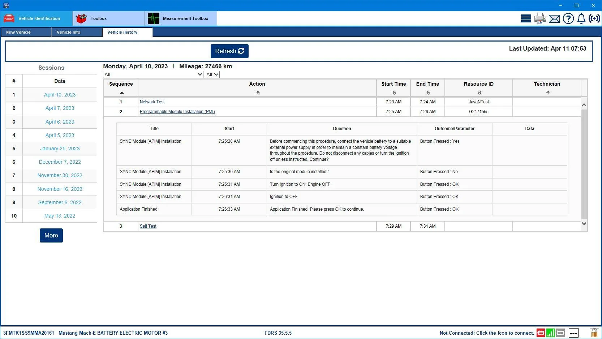This screenshot has width=602, height=339.
Task: Open the email envelope icon
Action: 554,18
